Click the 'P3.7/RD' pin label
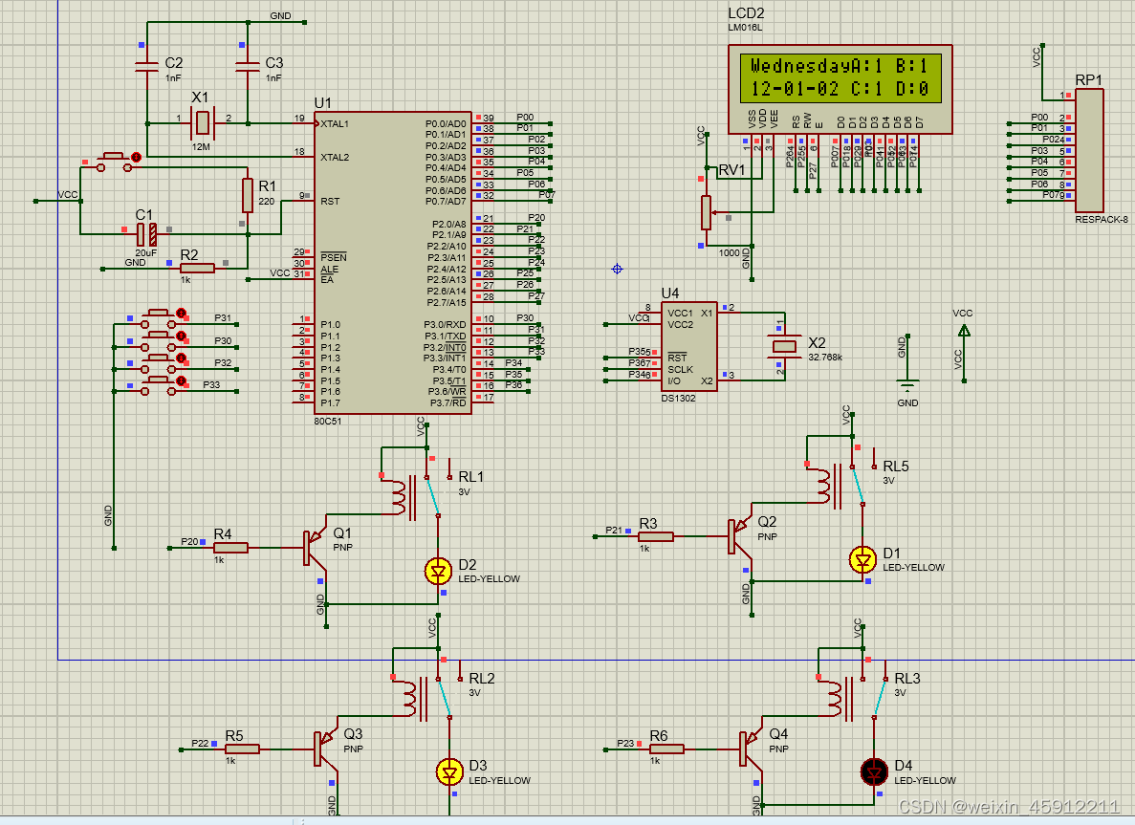This screenshot has height=825, width=1135. coord(448,403)
